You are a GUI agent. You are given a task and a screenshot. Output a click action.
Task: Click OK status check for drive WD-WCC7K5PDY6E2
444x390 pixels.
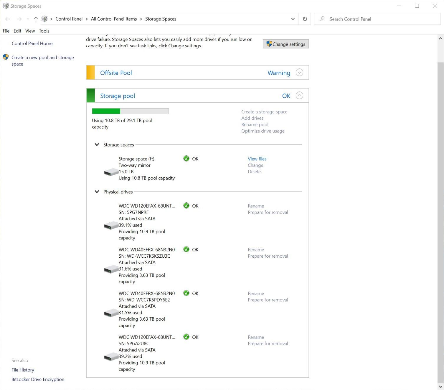coord(186,293)
